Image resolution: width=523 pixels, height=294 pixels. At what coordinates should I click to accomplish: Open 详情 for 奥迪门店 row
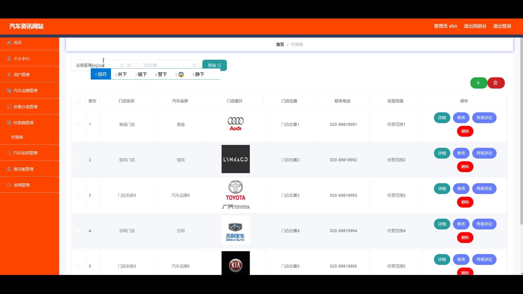[442, 118]
